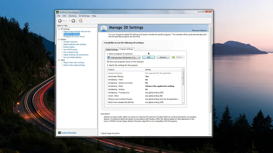Open Adjust video image settings
Screen dimensions: 273x153
[x=74, y=65]
